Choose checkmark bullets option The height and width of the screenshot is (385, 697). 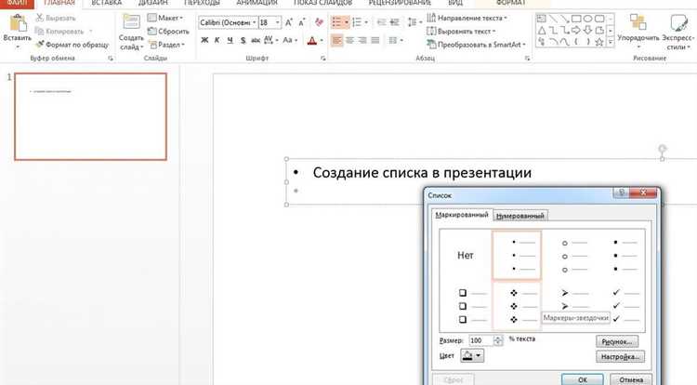[x=625, y=306]
